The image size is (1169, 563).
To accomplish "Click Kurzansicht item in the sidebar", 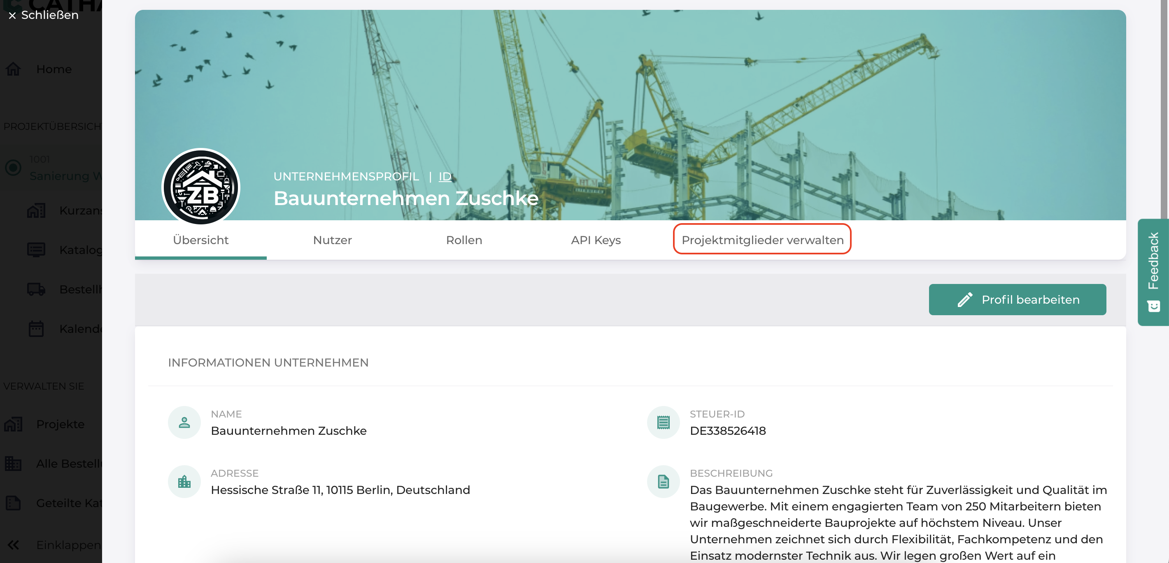I will [81, 211].
